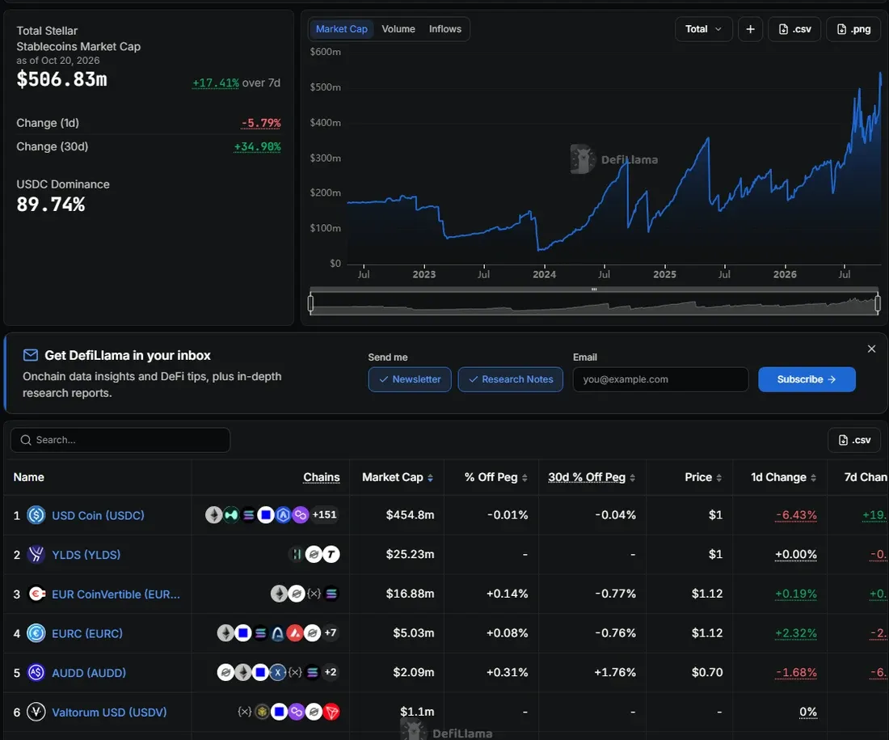This screenshot has width=889, height=740.
Task: Open the Total dropdown
Action: tap(703, 29)
